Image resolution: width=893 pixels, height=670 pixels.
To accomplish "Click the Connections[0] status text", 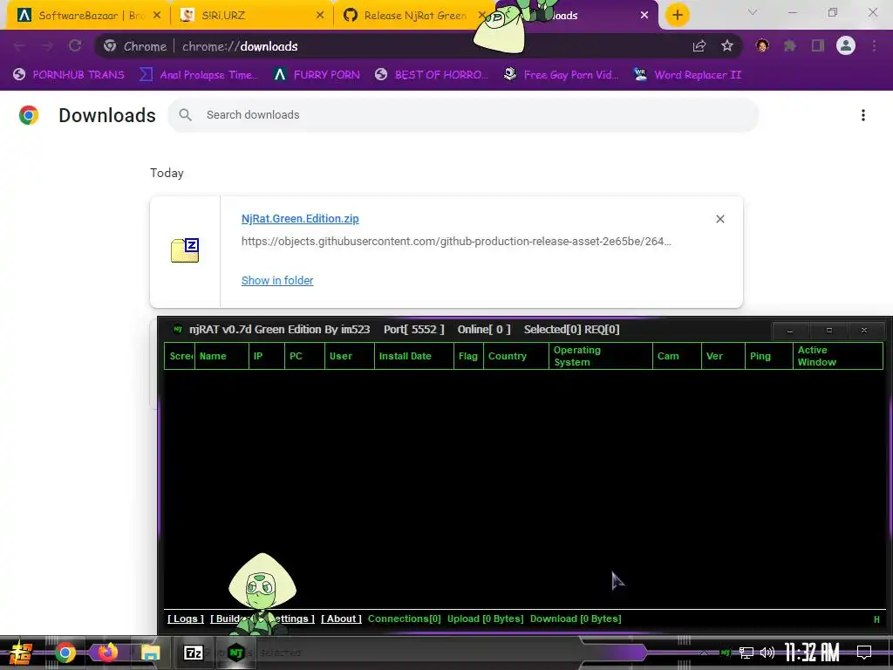I will pyautogui.click(x=405, y=619).
